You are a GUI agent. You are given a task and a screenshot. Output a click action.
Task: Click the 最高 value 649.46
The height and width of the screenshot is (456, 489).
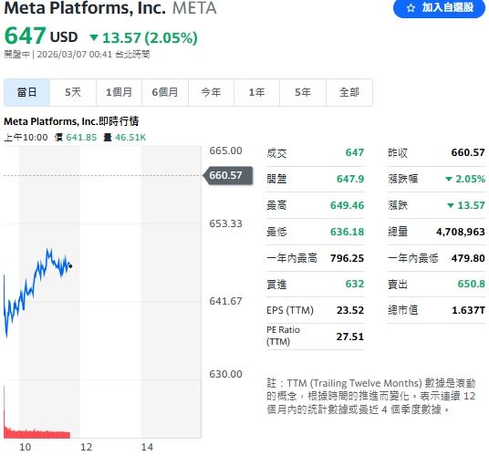(x=347, y=205)
